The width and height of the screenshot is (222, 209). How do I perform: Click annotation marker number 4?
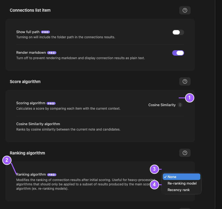pos(154,185)
